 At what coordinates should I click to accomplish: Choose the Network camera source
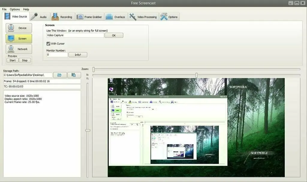tap(19, 49)
